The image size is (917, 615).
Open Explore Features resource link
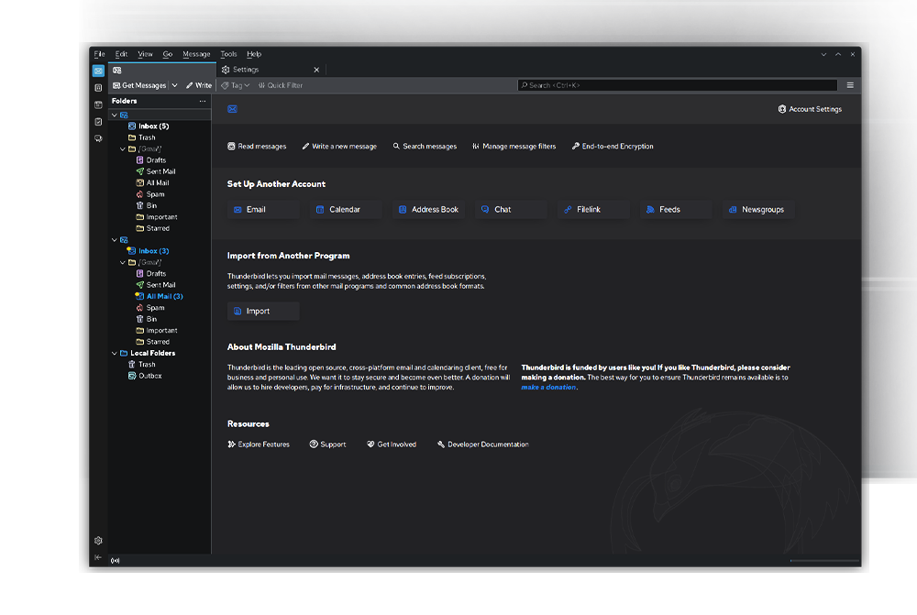(259, 445)
